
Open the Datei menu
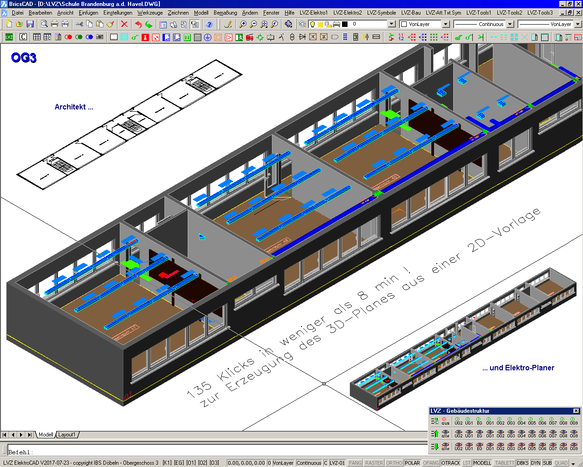coord(17,13)
